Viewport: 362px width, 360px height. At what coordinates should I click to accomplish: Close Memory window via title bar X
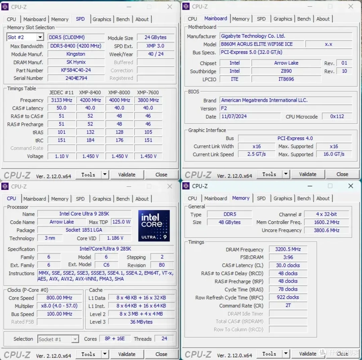click(351, 186)
